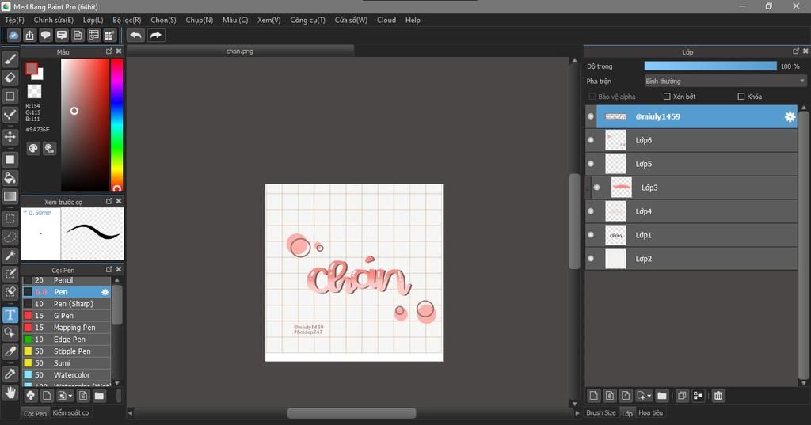Delete layer with the trash icon
The image size is (811, 425).
[718, 396]
